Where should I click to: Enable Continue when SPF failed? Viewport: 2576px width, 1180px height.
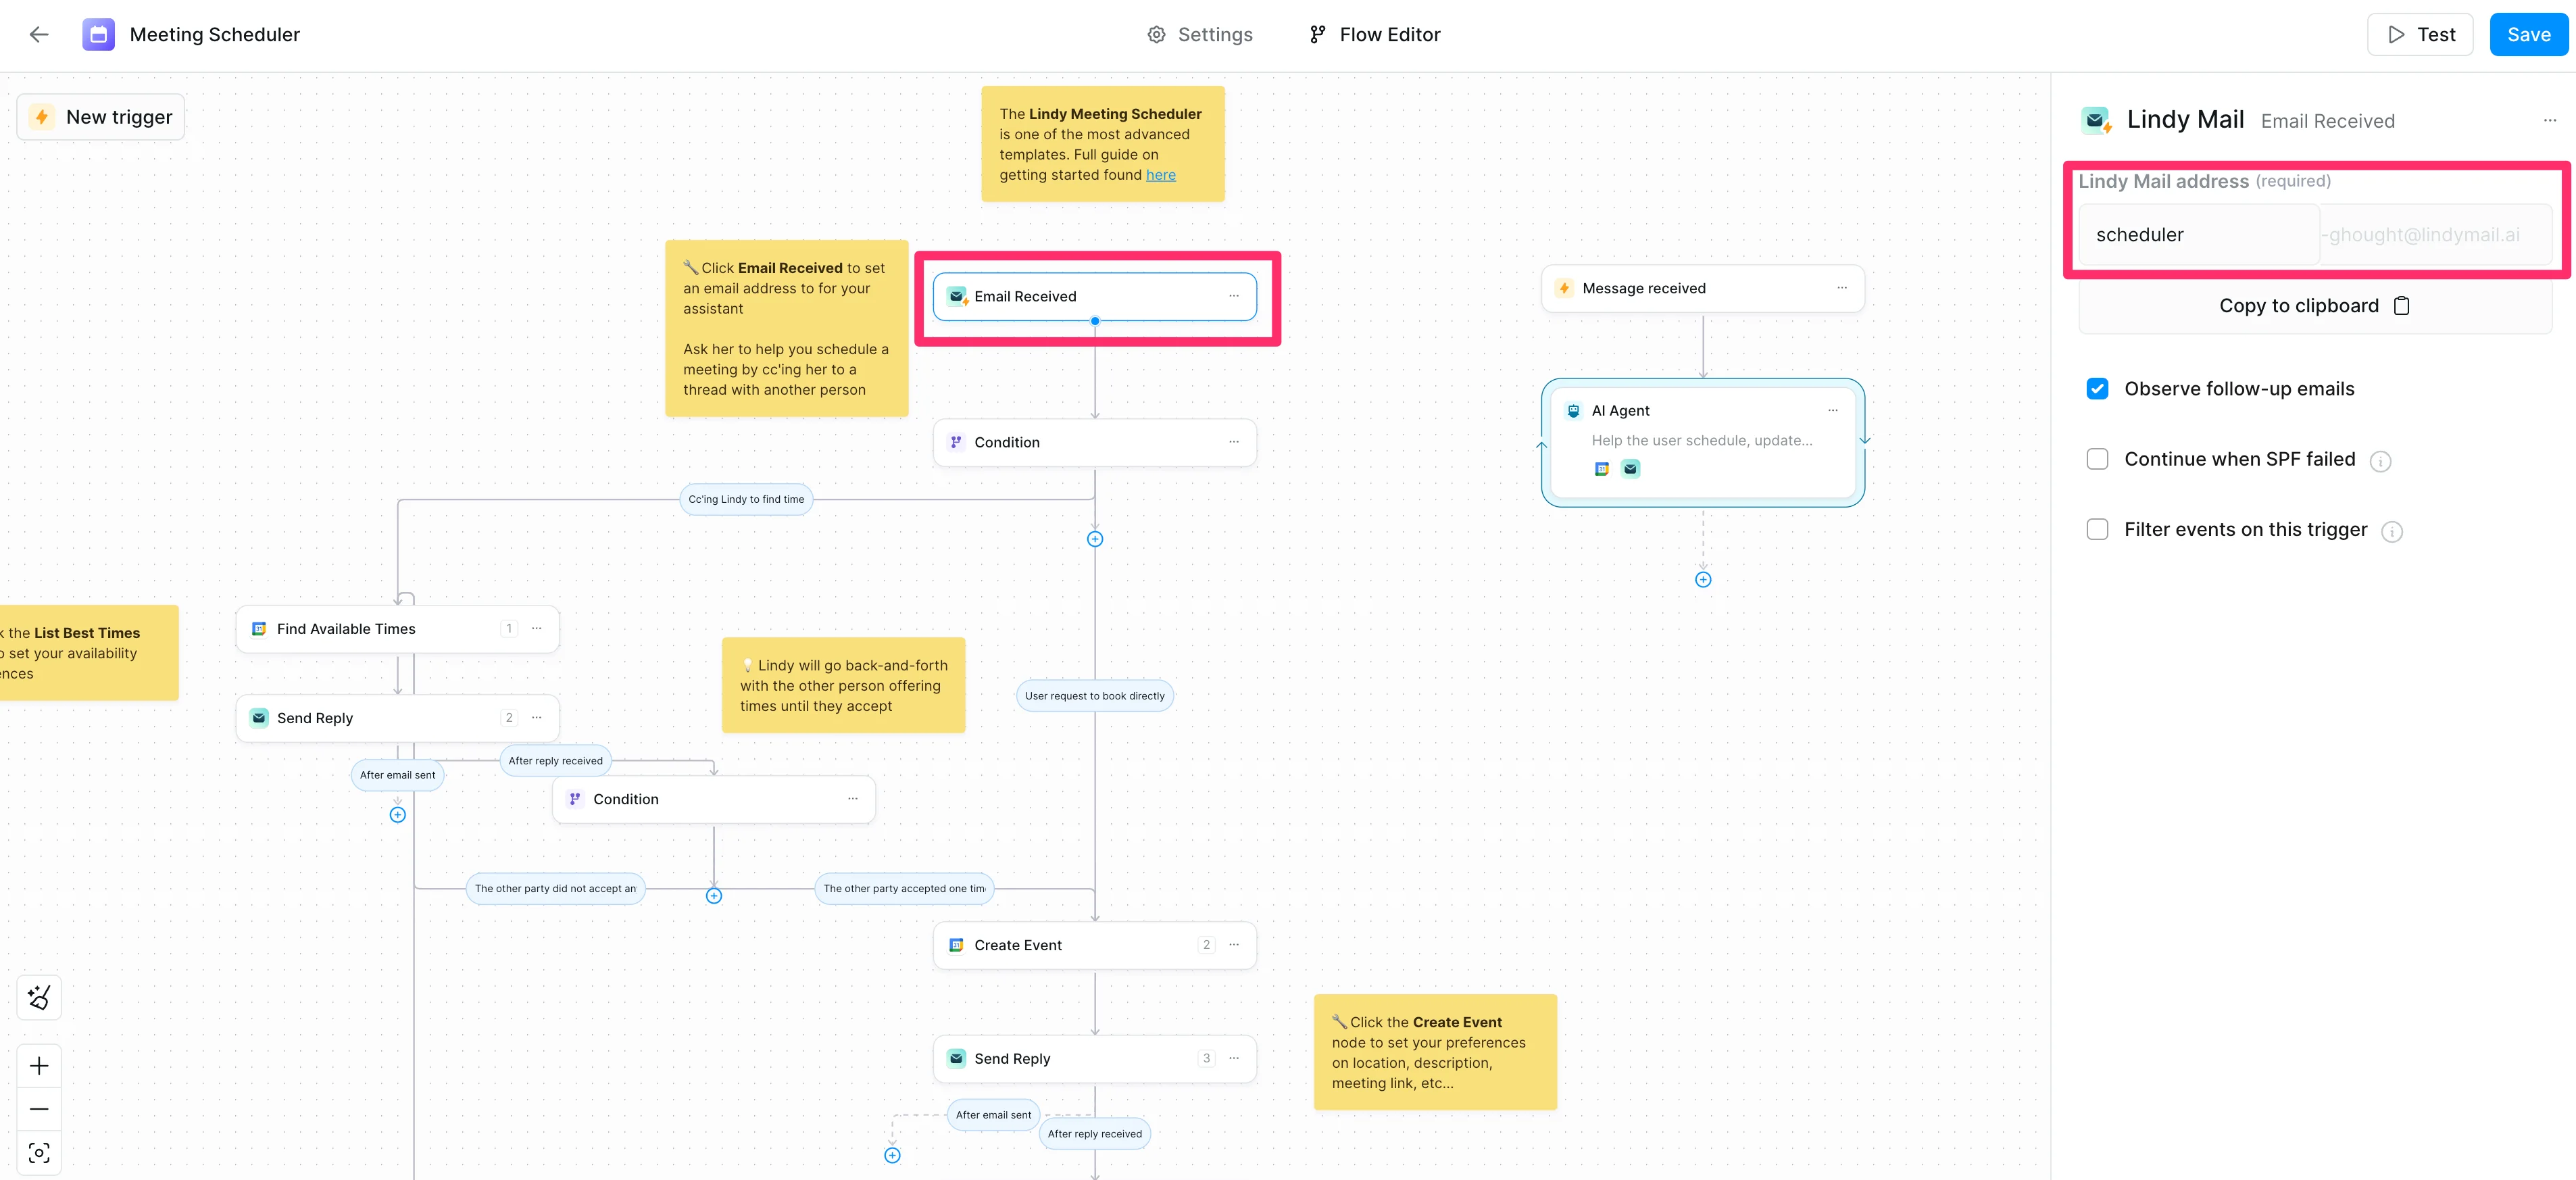tap(2097, 459)
